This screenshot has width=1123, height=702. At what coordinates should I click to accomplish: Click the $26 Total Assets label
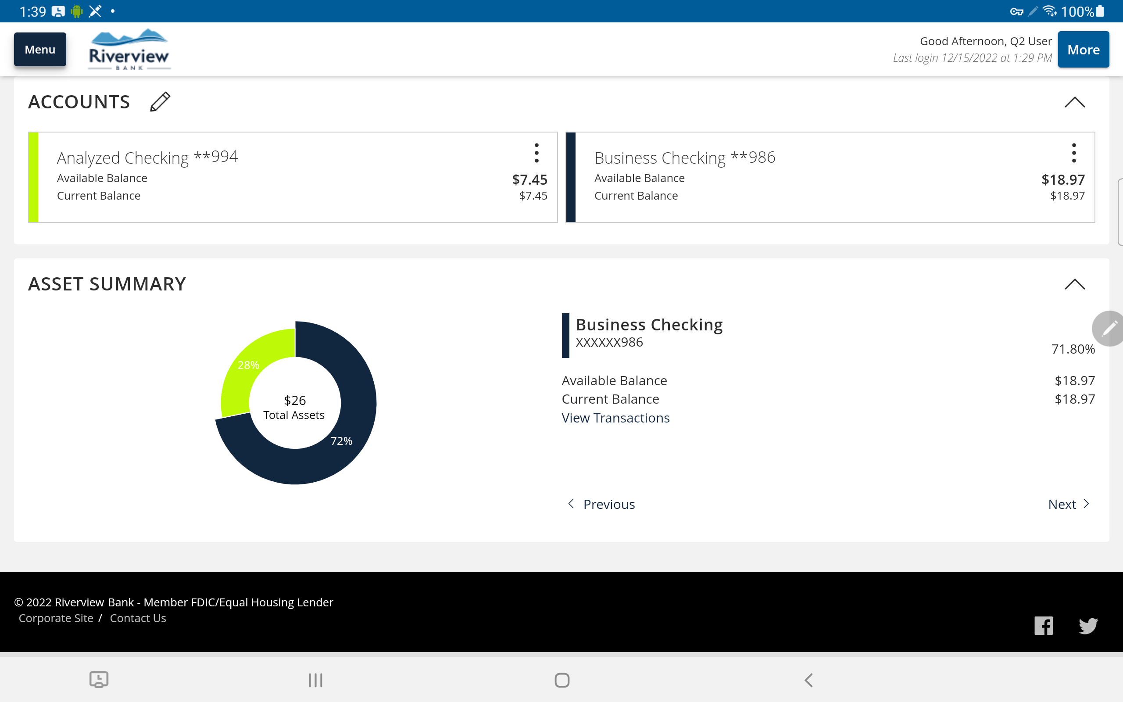click(x=294, y=407)
